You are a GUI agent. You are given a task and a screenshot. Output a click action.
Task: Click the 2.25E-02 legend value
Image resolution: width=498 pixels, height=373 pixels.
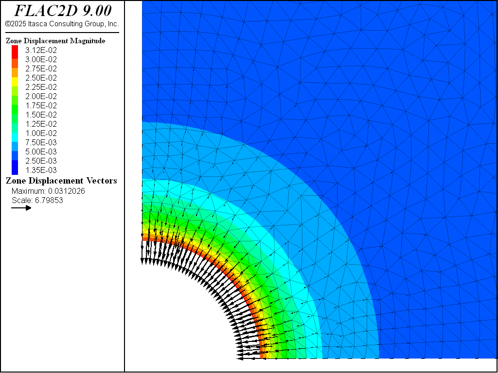[41, 87]
